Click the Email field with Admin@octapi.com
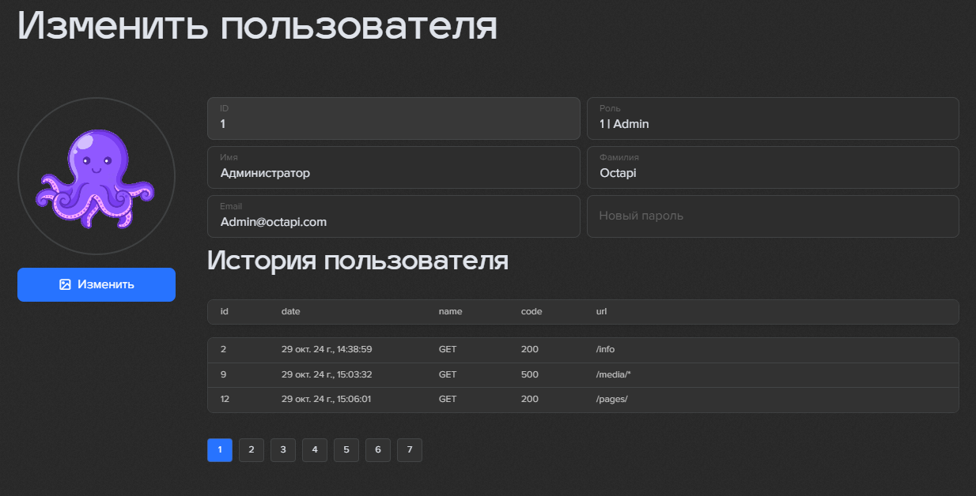The image size is (976, 496). [x=393, y=216]
